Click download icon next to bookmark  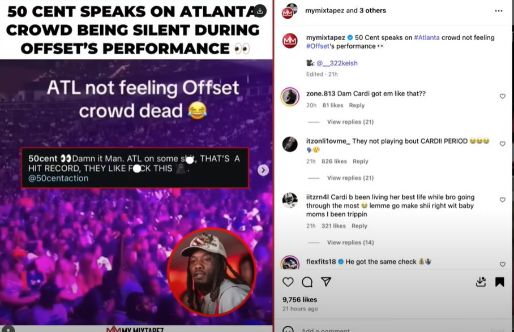pos(481,282)
